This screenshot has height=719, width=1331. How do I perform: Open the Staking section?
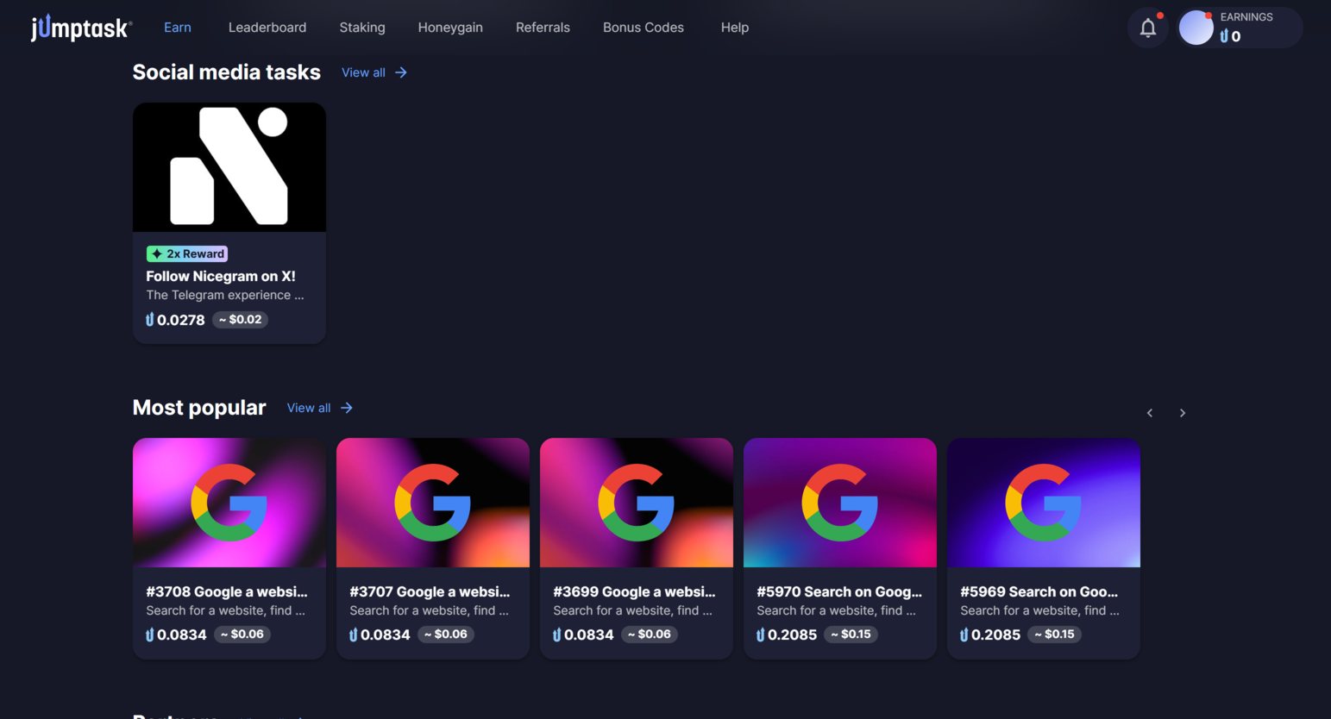(361, 27)
